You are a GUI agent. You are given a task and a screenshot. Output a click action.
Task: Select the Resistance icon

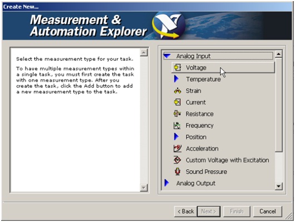177,114
